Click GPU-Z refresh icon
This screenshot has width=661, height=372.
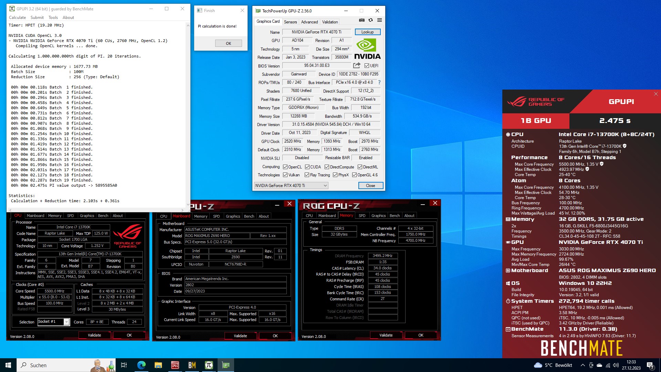(x=370, y=20)
